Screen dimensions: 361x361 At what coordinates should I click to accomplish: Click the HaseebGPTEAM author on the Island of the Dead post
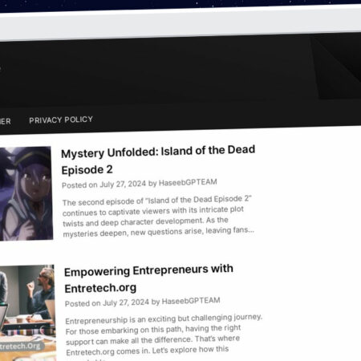188,182
